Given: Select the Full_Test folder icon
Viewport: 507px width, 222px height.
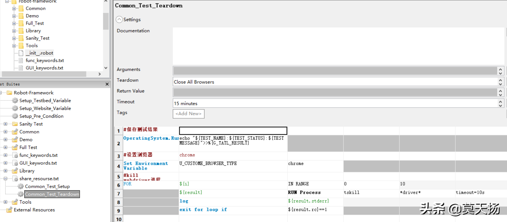Looking at the screenshot, I should click(x=21, y=23).
